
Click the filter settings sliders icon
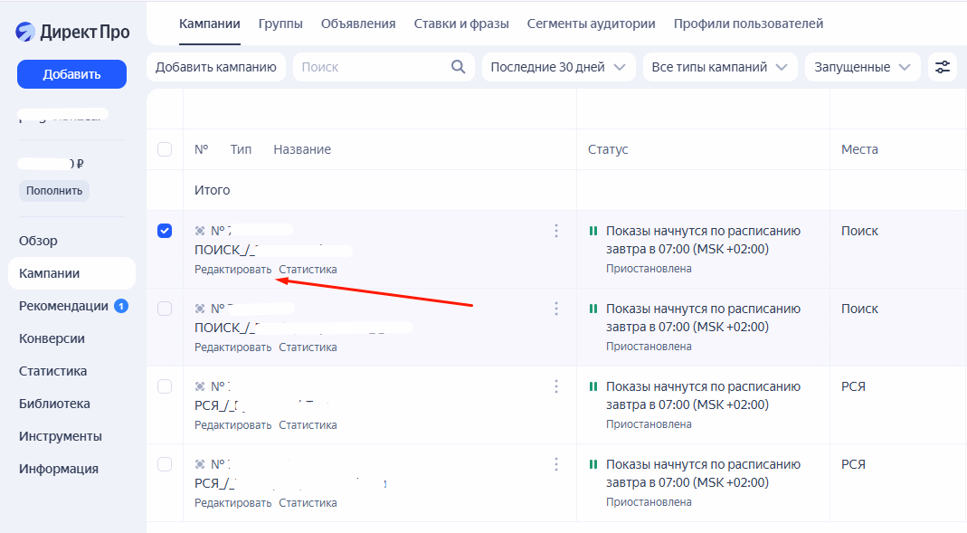(x=943, y=67)
